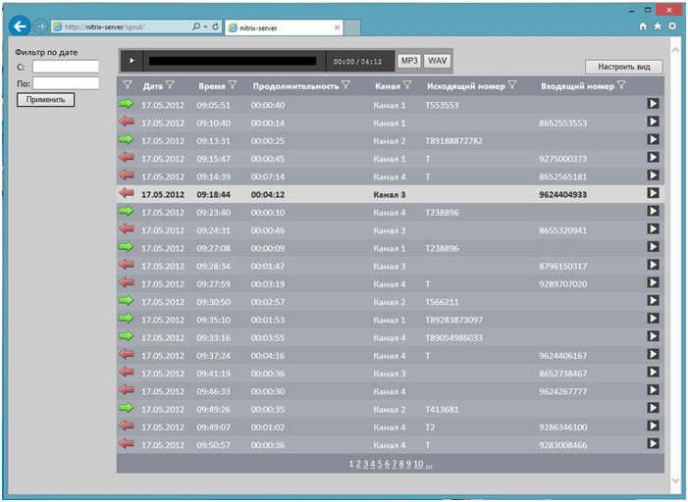Viewport: 688px width, 502px height.
Task: Select the nitrix-server browser tab
Action: click(x=285, y=27)
